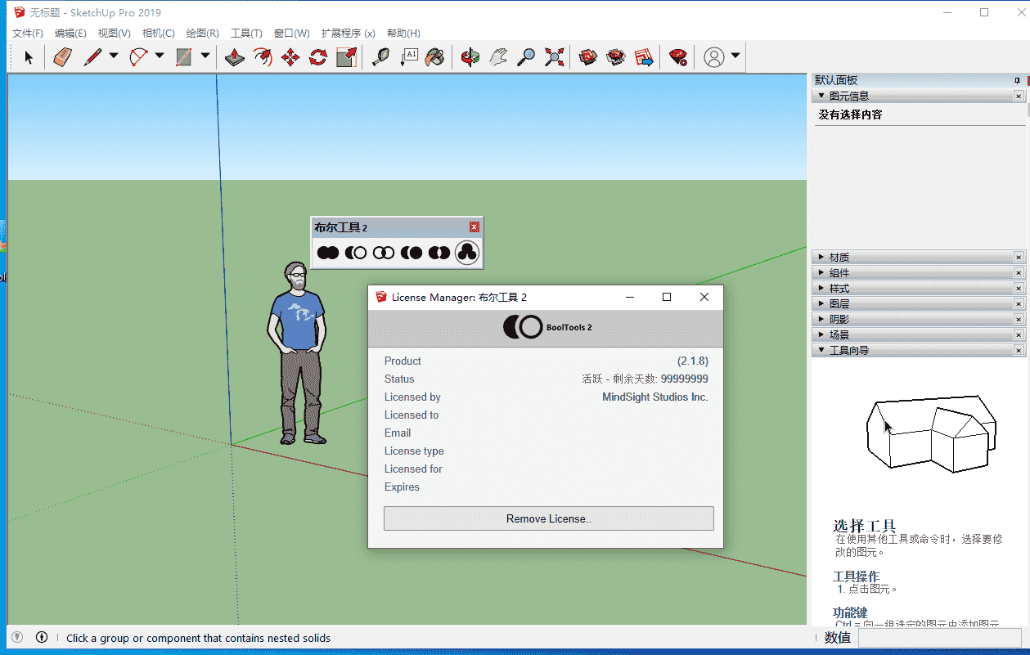Open the 视图(V) menu
Image resolution: width=1030 pixels, height=655 pixels.
[x=114, y=34]
